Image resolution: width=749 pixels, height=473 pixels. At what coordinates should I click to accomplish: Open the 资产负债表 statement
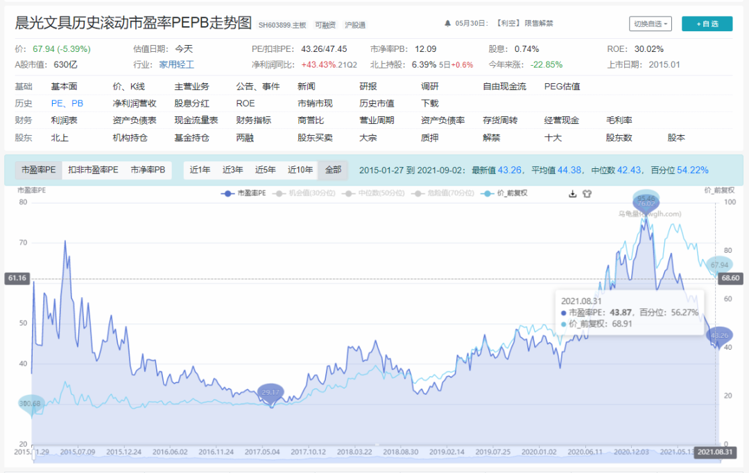point(135,121)
